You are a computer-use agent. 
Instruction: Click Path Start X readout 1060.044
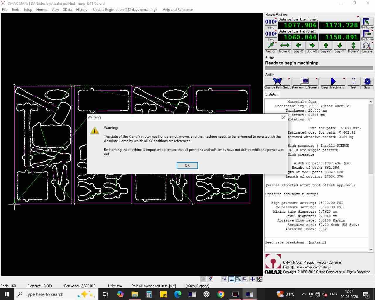pos(298,37)
